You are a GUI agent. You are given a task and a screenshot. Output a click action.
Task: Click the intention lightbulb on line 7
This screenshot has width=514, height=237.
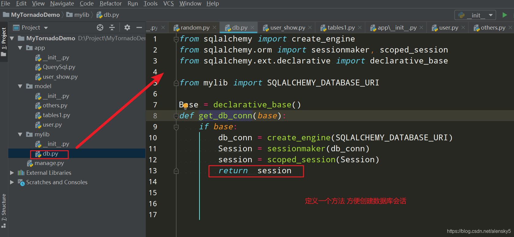pos(185,106)
